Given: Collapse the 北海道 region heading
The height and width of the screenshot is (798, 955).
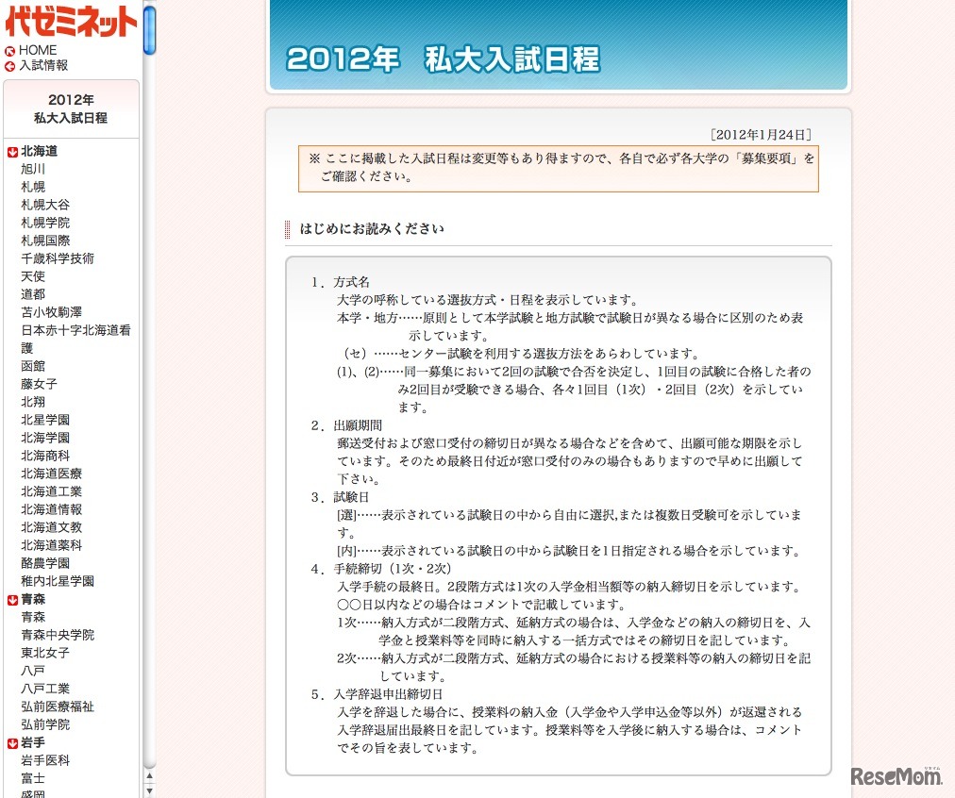Looking at the screenshot, I should [39, 151].
